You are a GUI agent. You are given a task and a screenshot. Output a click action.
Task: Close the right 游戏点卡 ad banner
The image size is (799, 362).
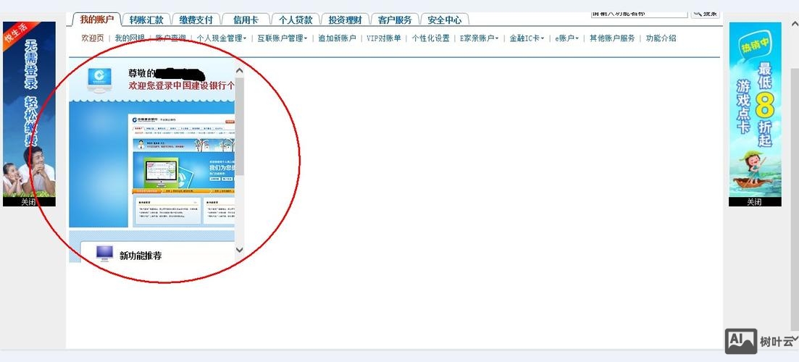point(754,201)
